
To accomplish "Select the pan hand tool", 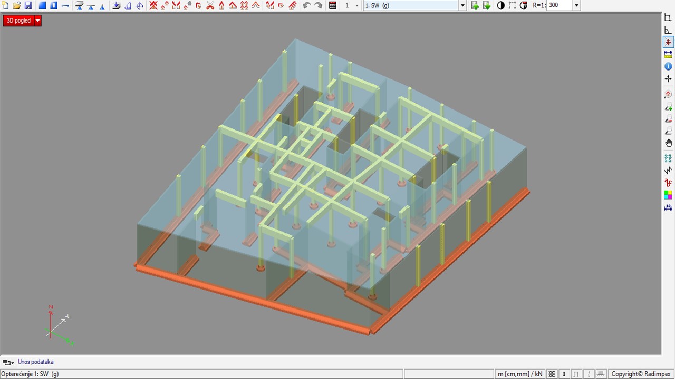I will pyautogui.click(x=668, y=143).
